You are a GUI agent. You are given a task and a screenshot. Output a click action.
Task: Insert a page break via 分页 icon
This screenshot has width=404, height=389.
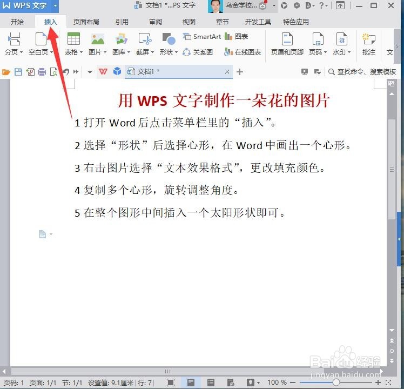(14, 39)
